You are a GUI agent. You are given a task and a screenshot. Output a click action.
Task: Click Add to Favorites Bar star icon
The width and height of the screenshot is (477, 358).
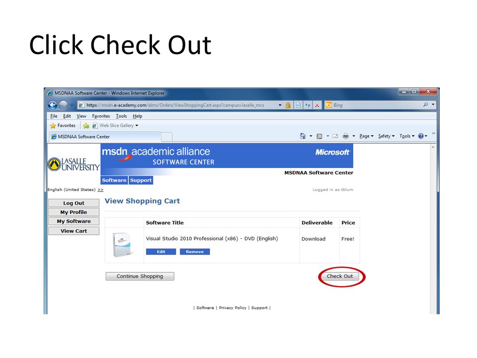pos(86,125)
